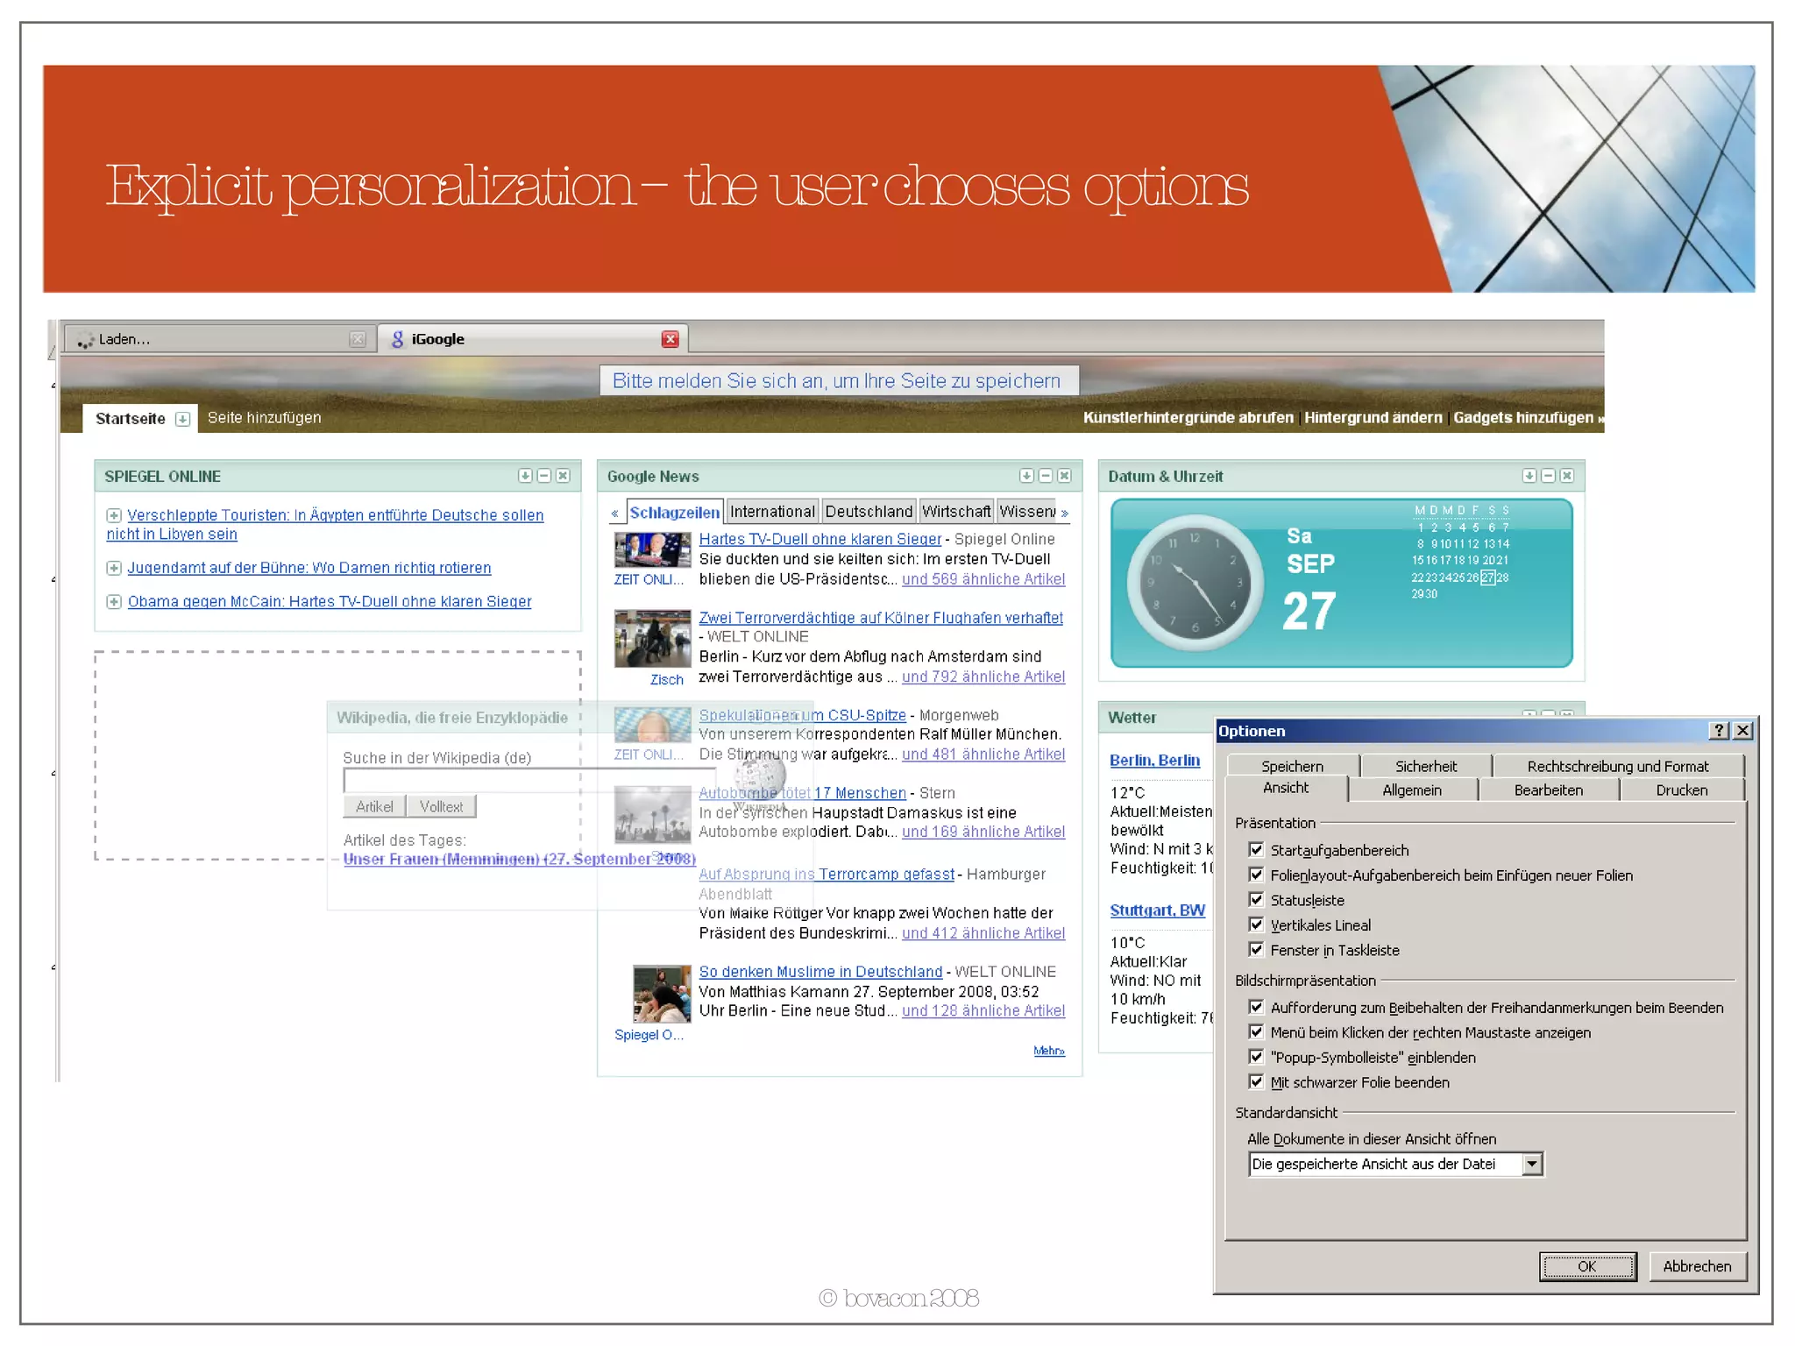Toggle Menü beim Klicken der rechten Maustaste checkbox
Screen dimensions: 1795x1346
1256,1032
